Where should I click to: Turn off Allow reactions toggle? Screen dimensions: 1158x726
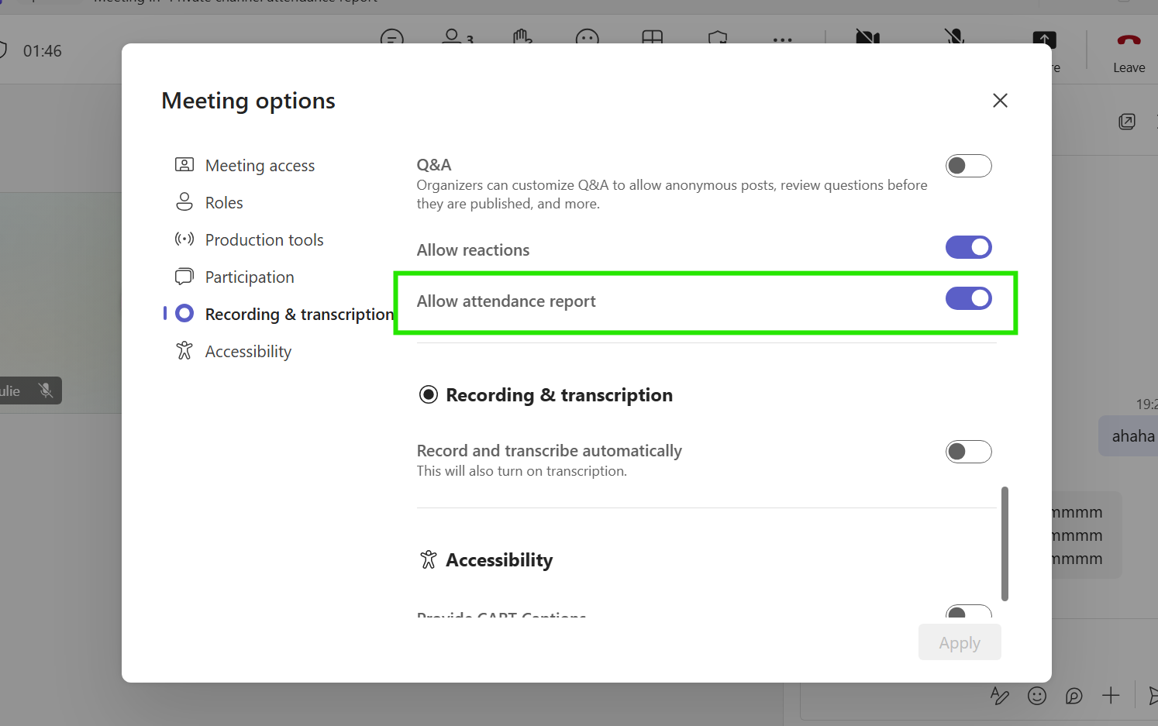pos(968,247)
